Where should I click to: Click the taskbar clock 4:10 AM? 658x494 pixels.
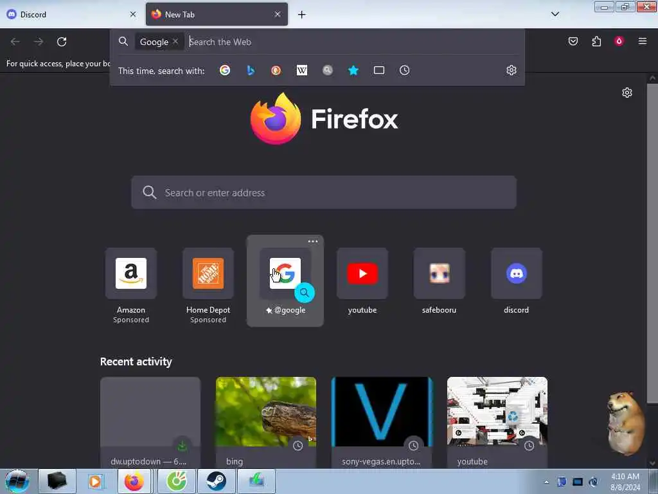(x=625, y=477)
